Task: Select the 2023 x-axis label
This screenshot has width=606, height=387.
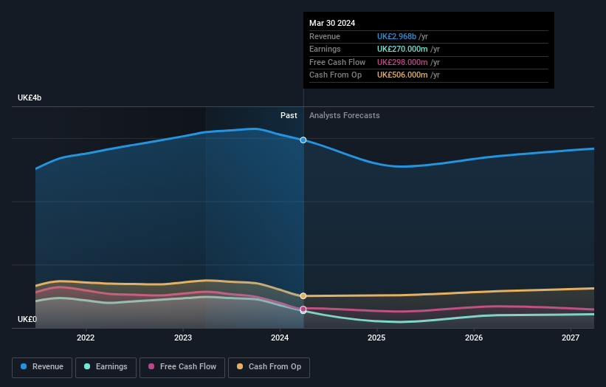Action: [x=183, y=338]
